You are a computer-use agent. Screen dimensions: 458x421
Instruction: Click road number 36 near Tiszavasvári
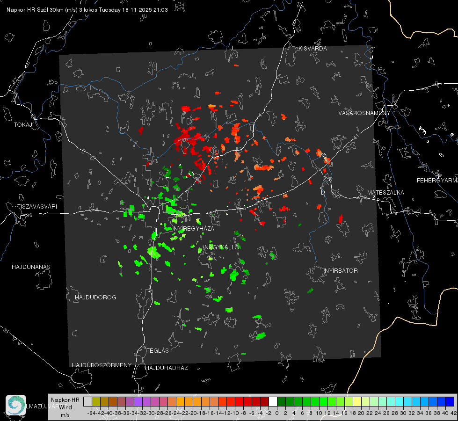pos(29,215)
